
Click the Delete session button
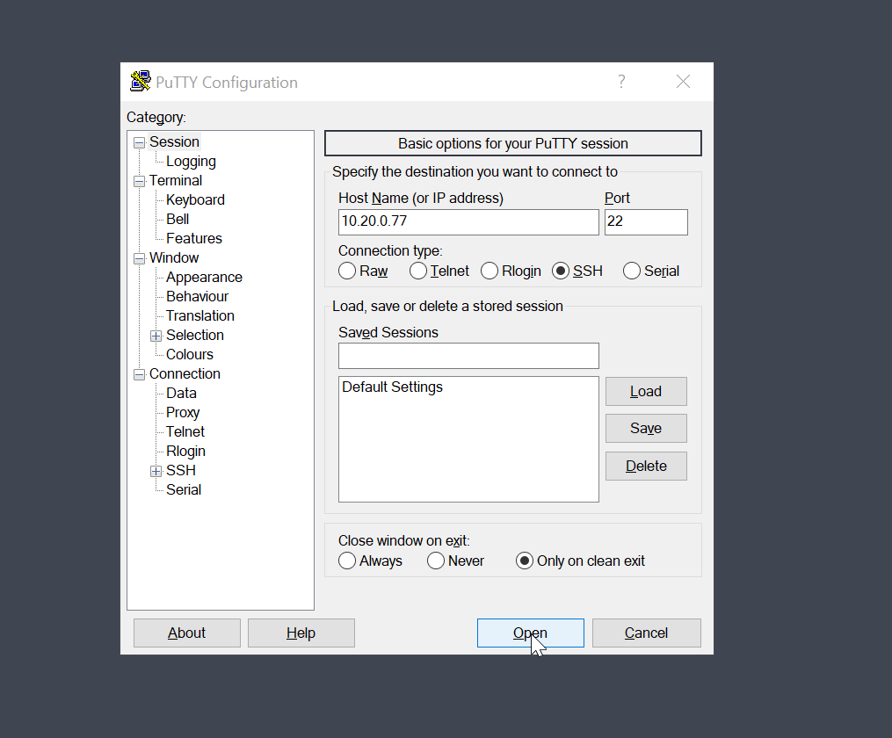[646, 466]
